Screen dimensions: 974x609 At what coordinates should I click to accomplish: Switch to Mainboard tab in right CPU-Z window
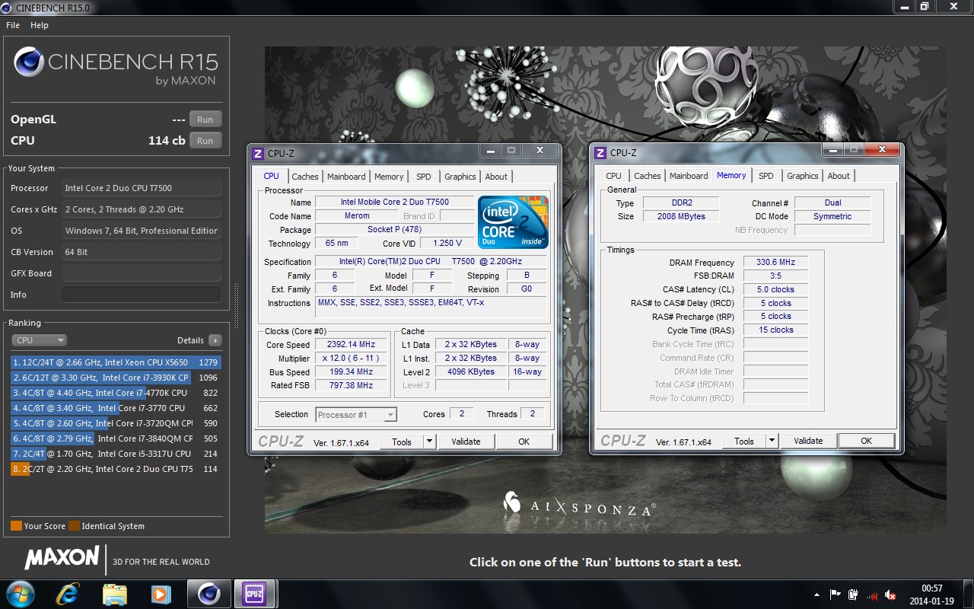(x=689, y=176)
